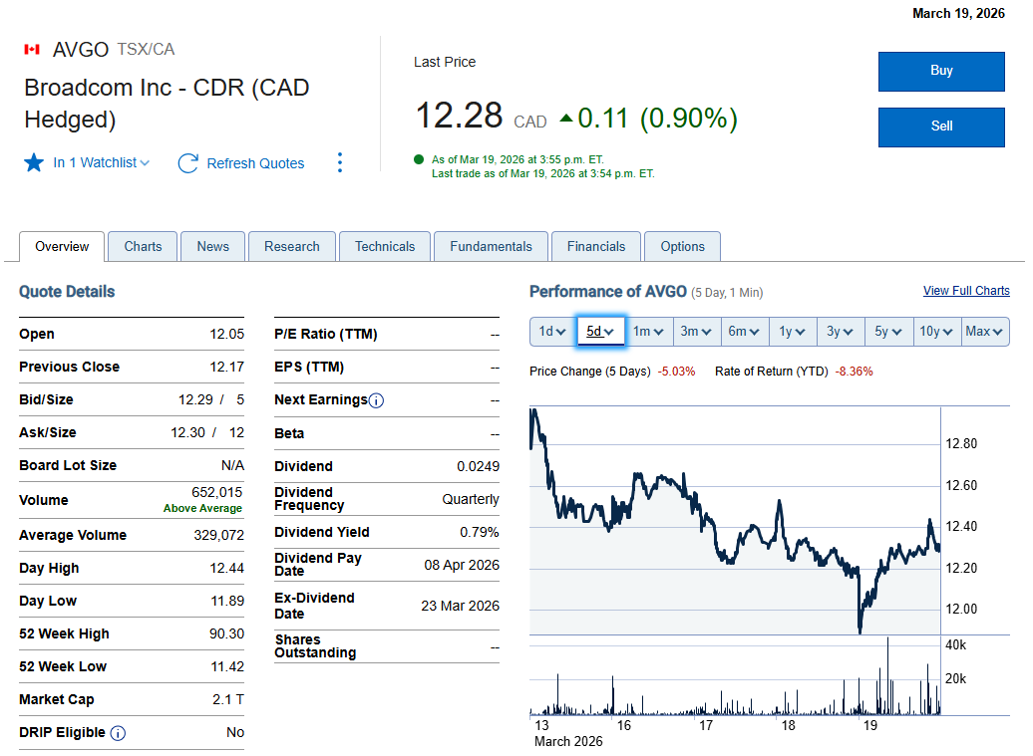Open the Research tab
The width and height of the screenshot is (1033, 756).
[x=292, y=247]
